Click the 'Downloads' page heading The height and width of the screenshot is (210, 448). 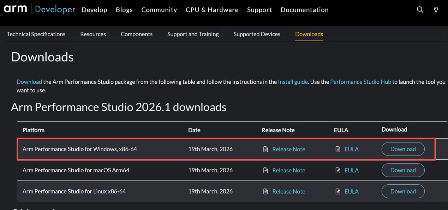(x=42, y=57)
